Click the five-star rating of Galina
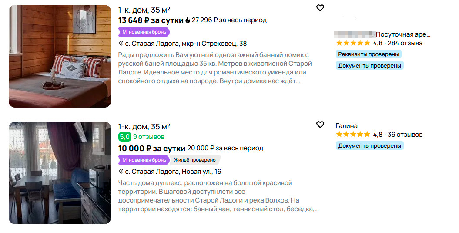 (x=353, y=135)
